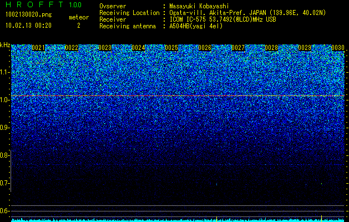This screenshot has width=349, height=222.
Task: Click the meteor count label
Action: [x=79, y=17]
